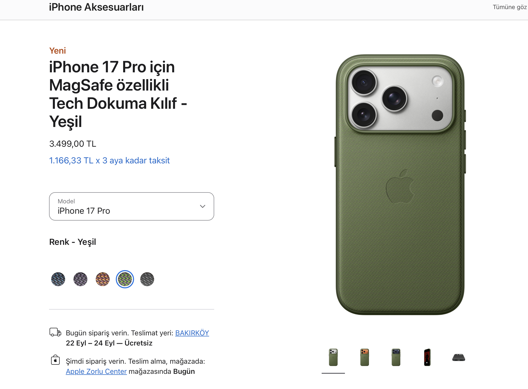Open the Model iPhone 17 Pro dropdown
Viewport: 528px width, 389px height.
(x=131, y=206)
